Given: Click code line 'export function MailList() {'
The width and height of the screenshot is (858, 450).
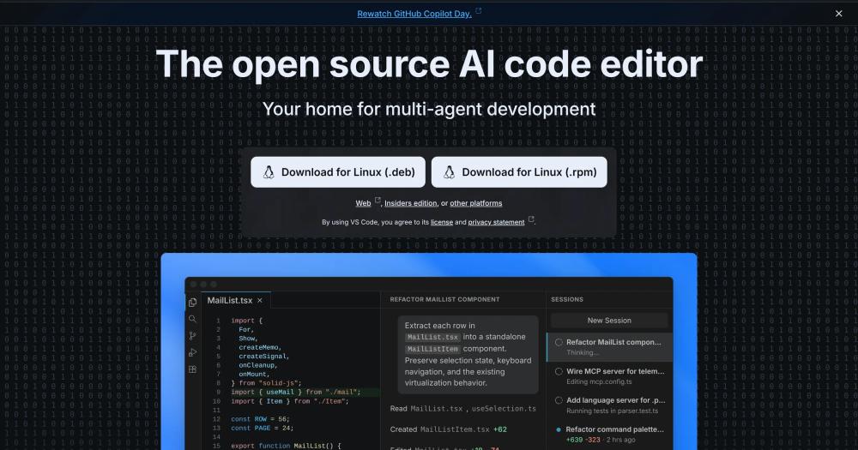Looking at the screenshot, I should [286, 446].
